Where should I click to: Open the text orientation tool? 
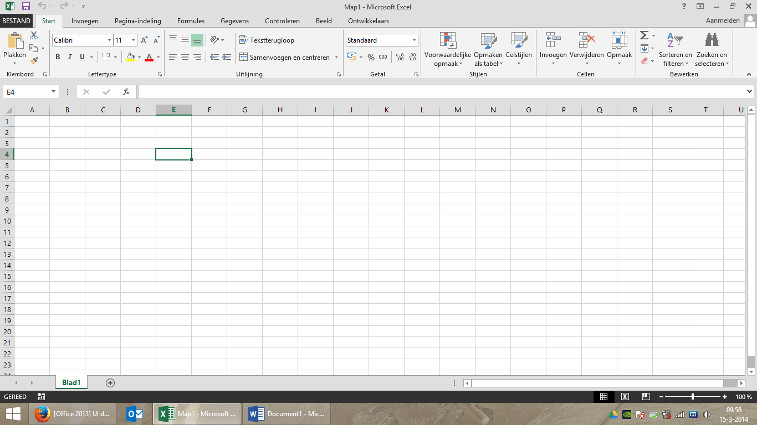pos(214,40)
